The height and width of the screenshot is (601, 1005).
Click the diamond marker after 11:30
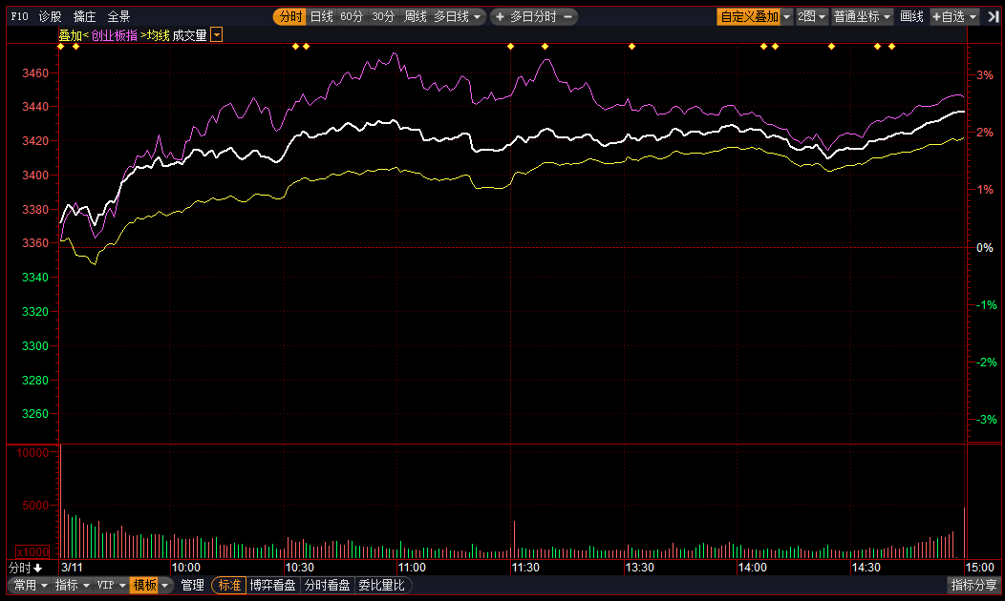pos(545,47)
